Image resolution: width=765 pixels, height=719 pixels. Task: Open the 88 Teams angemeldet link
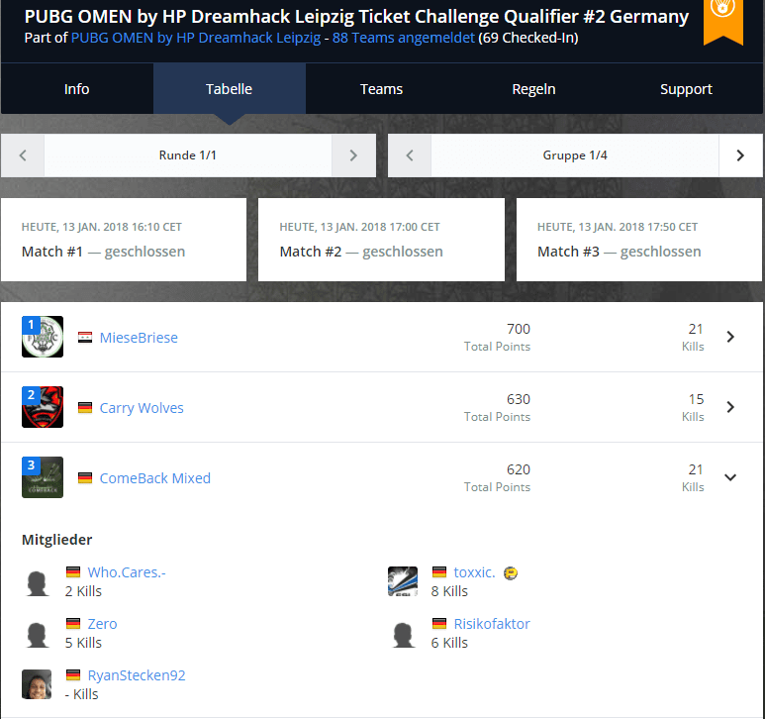click(404, 38)
